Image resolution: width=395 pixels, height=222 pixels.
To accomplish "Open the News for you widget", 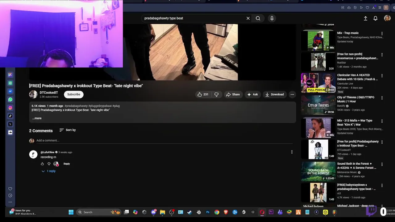I will coord(23,212).
